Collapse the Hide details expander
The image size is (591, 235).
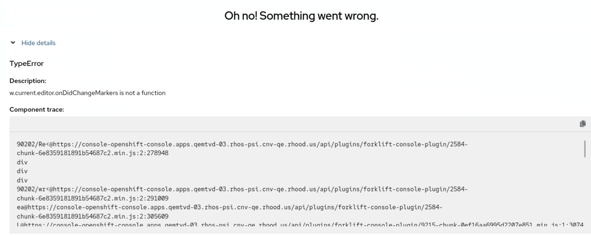click(x=38, y=43)
